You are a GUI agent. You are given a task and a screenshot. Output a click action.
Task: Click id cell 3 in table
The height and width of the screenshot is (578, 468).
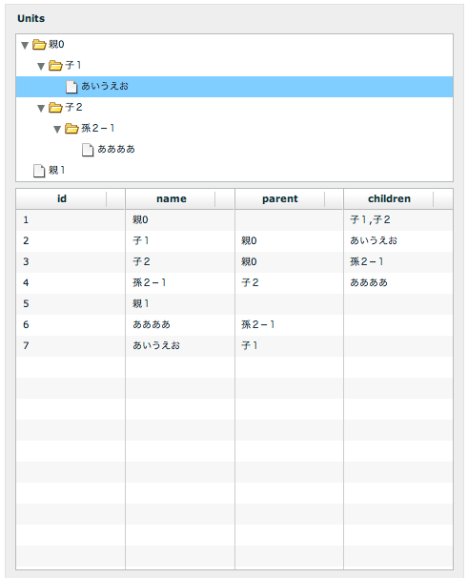(71, 262)
